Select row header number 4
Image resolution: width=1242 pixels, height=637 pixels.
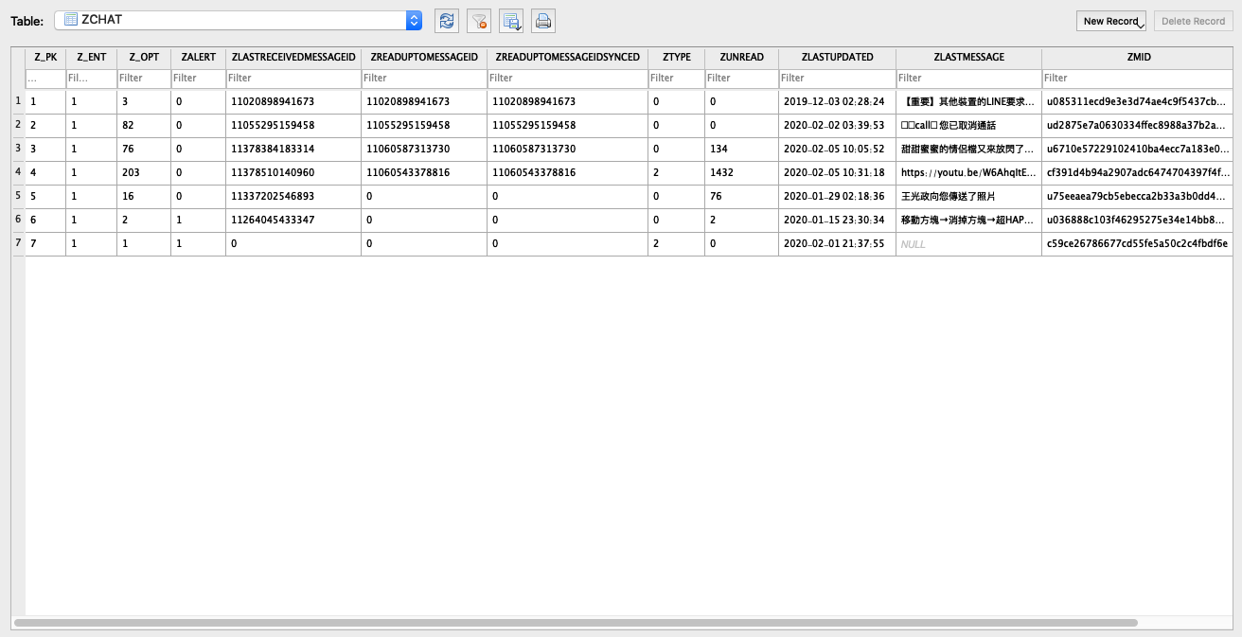click(18, 172)
